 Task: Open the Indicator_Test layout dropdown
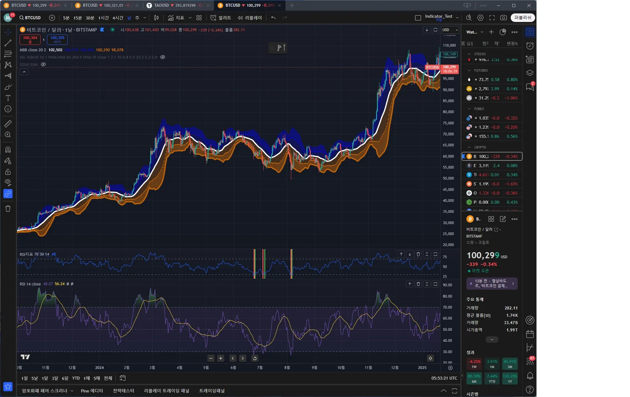457,18
